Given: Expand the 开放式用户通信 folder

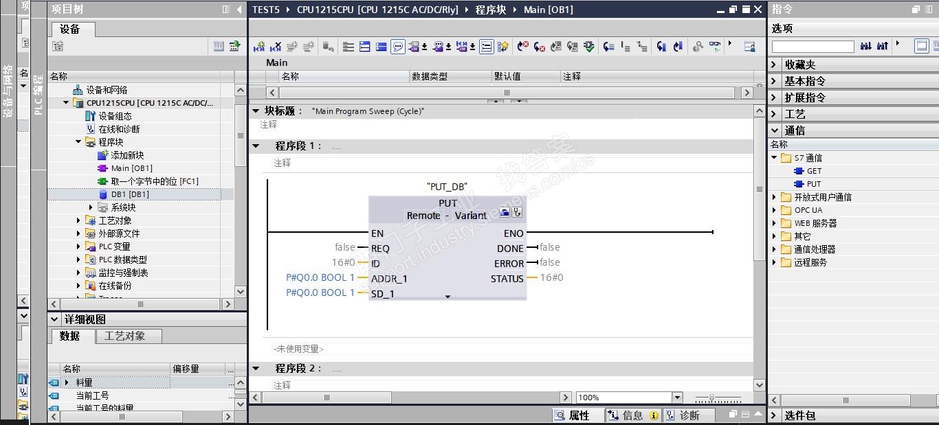Looking at the screenshot, I should pyautogui.click(x=775, y=197).
